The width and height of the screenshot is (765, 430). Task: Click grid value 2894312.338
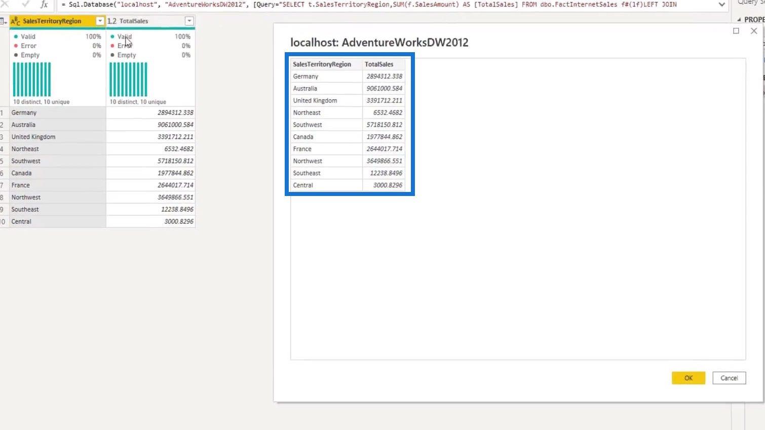point(150,112)
